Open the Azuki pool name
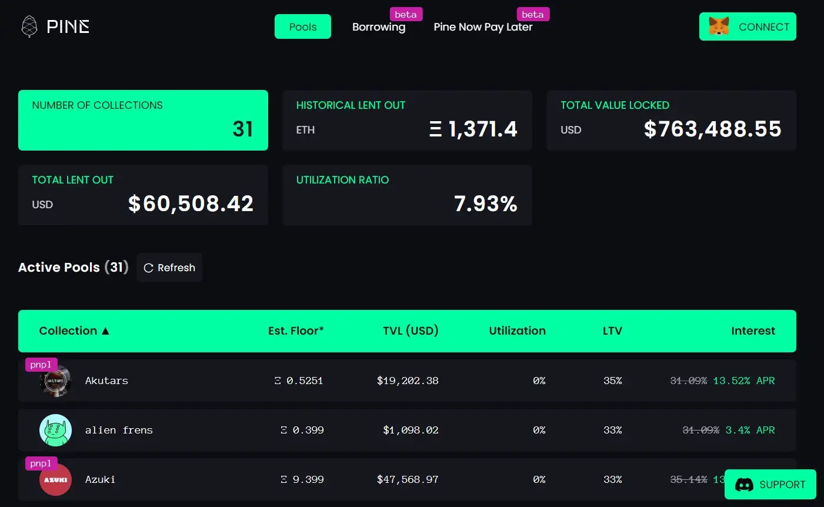Screen dimensions: 824x507 100,480
